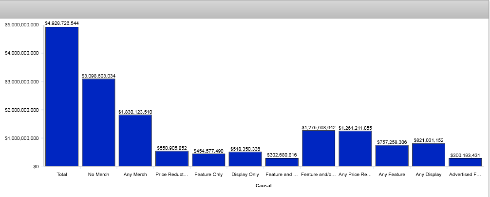Select the $550,905,852 data label

pos(171,148)
